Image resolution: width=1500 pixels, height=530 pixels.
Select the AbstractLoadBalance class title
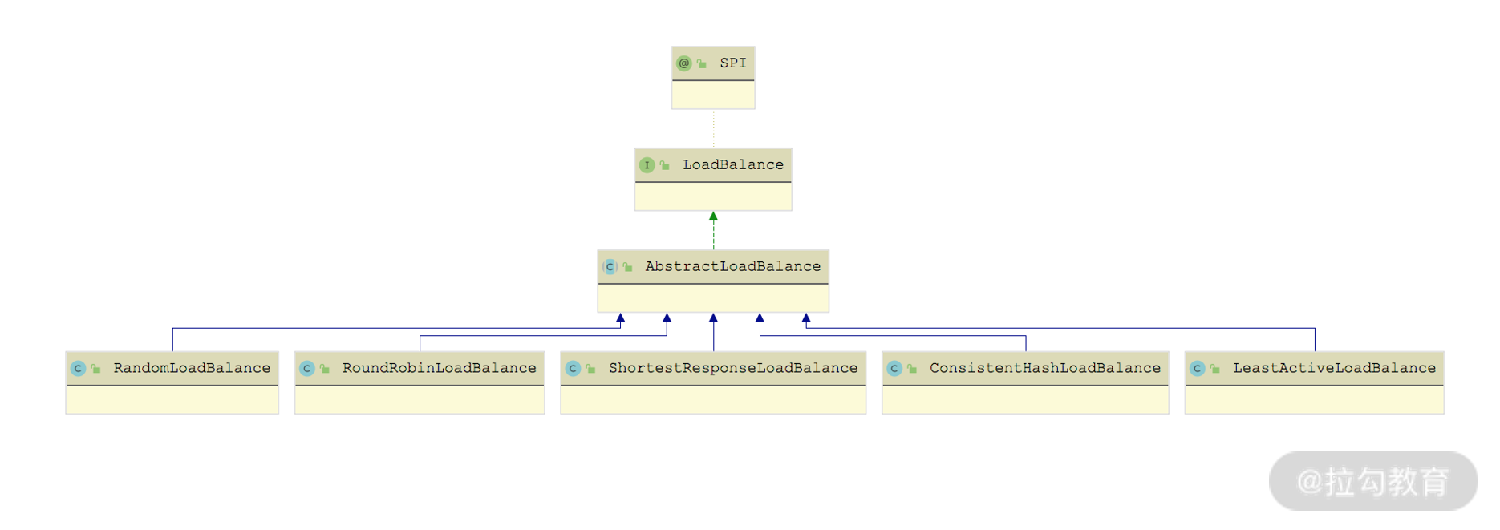(x=732, y=267)
